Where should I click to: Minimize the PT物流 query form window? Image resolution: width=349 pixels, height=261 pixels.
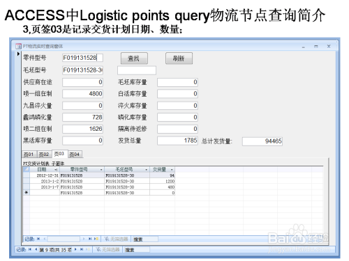tap(304, 47)
